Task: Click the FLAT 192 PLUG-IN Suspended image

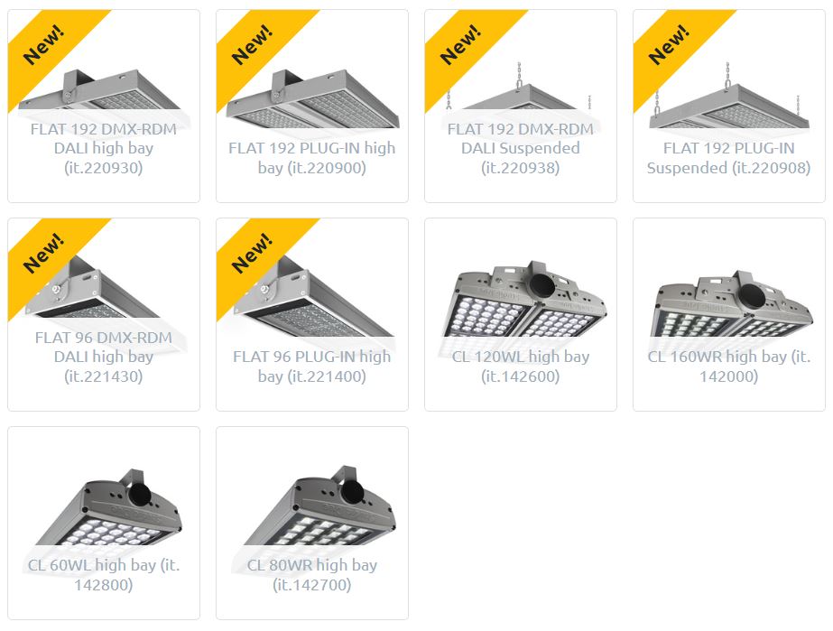Action: (x=730, y=97)
